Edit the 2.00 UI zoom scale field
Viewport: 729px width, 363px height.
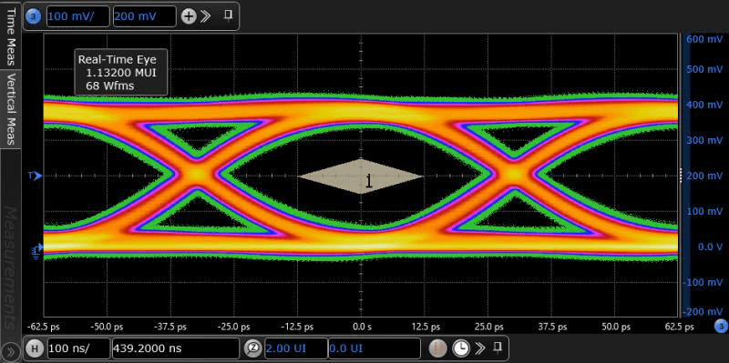coord(295,348)
